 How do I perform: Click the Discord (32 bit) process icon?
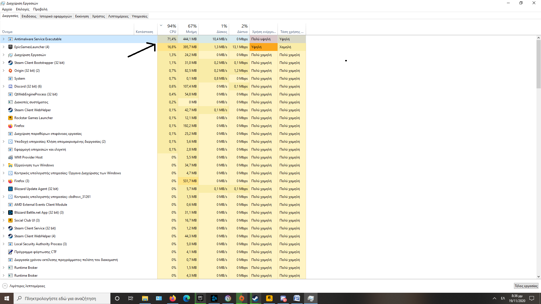(10, 86)
